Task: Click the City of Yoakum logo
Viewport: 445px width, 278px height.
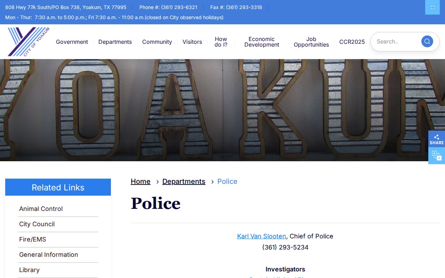Action: pyautogui.click(x=29, y=42)
